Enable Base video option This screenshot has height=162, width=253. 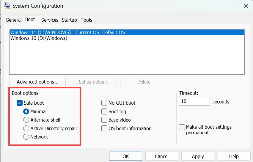104,120
